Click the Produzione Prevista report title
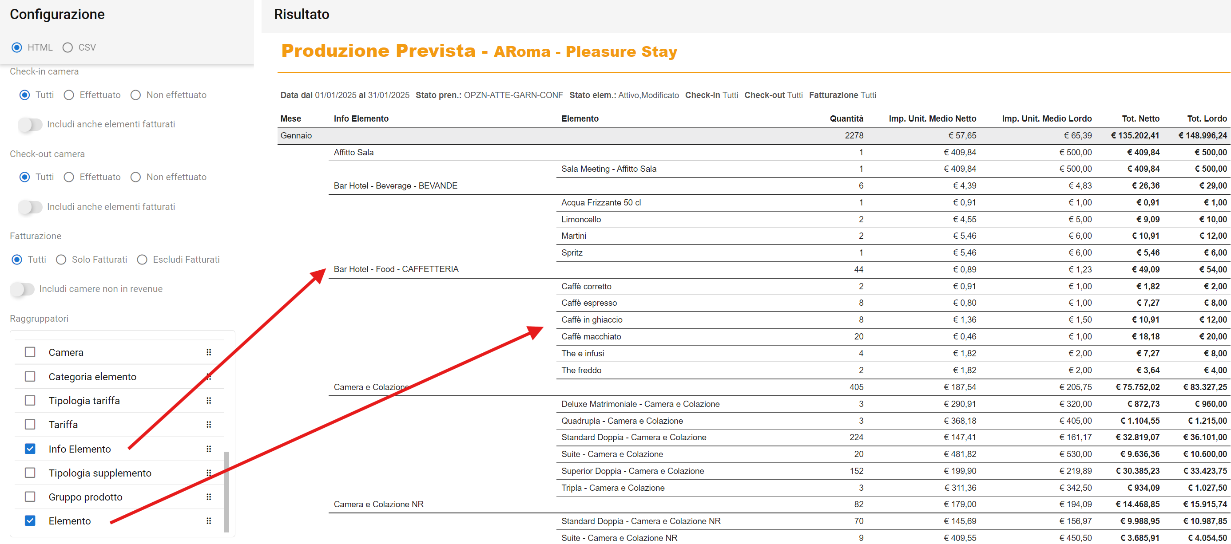 [479, 51]
